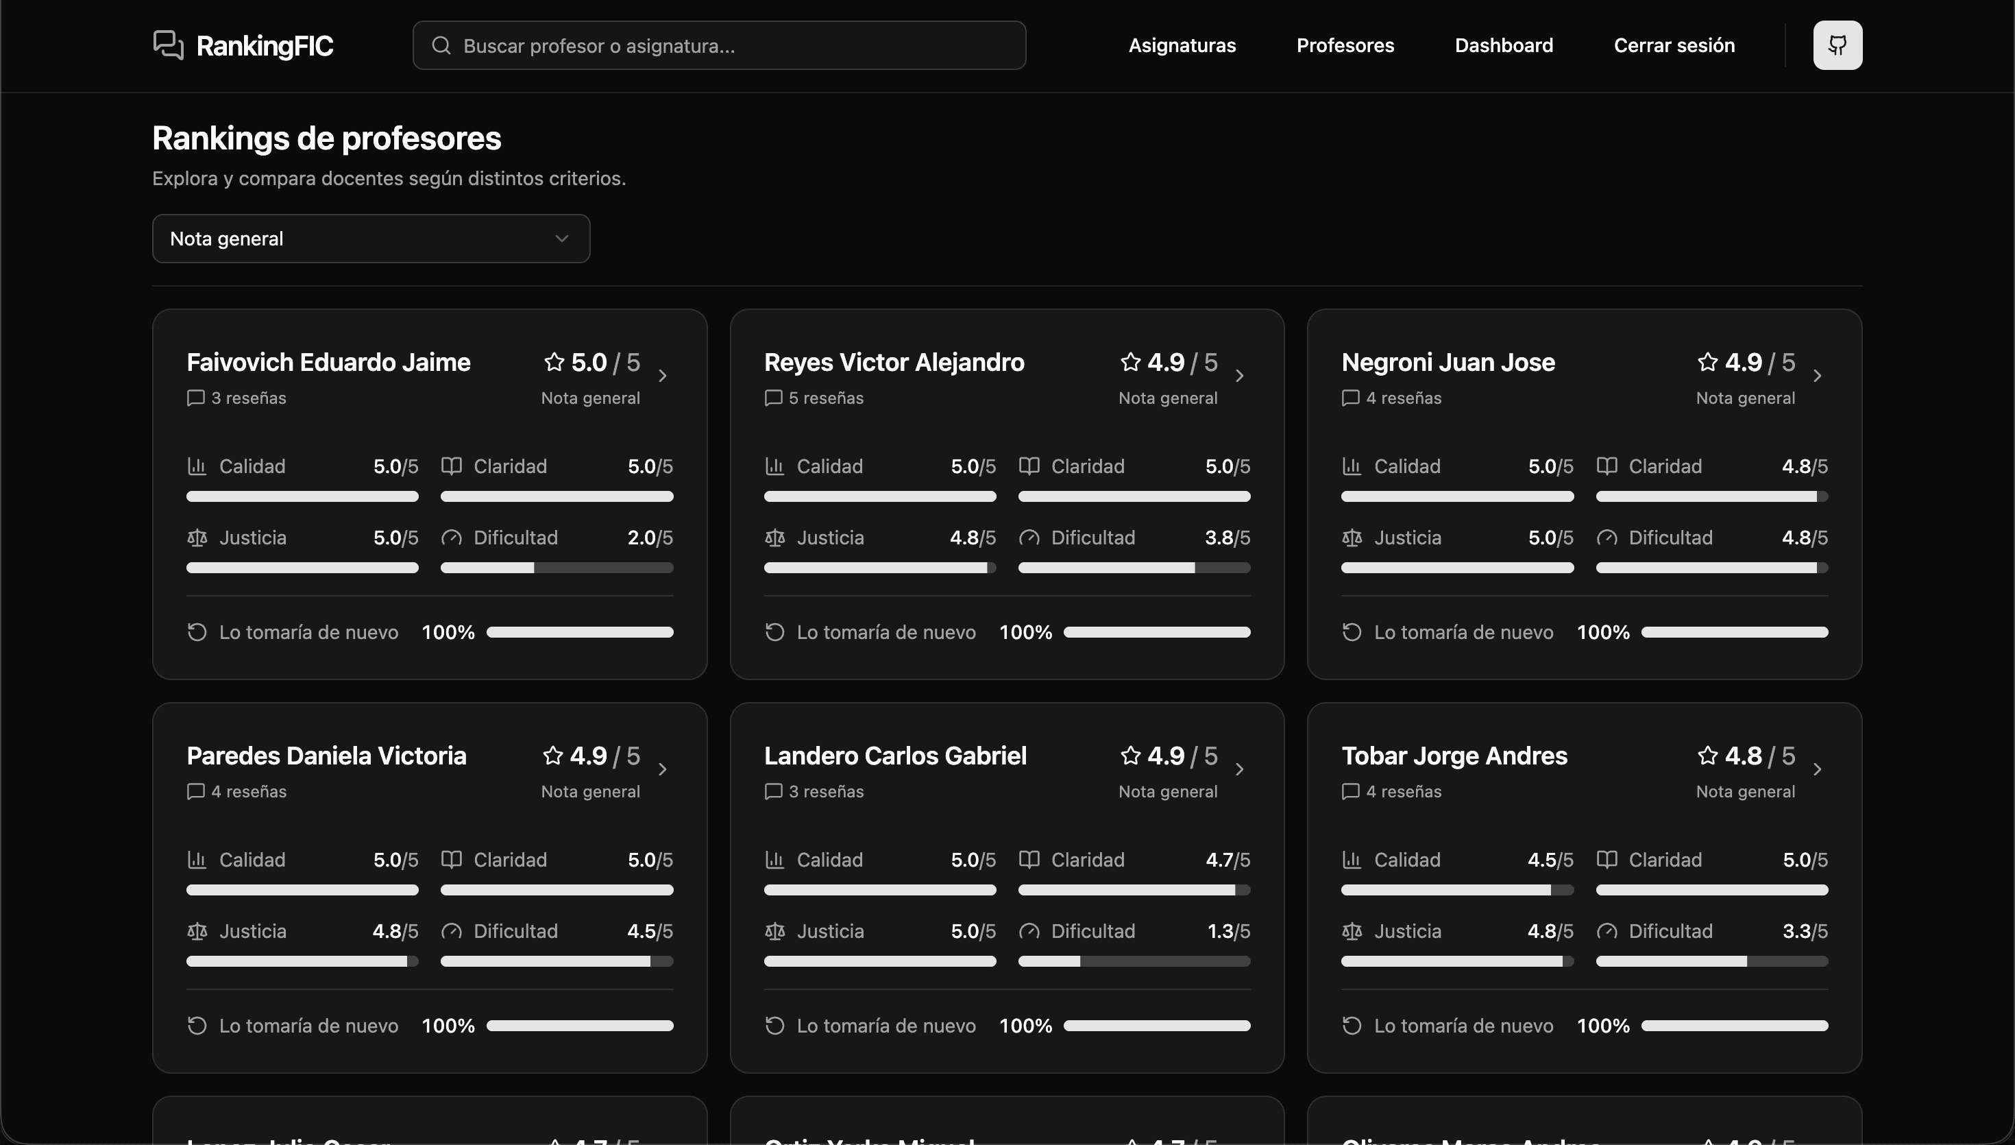This screenshot has width=2015, height=1145.
Task: Click Faivovich's Dificultad 2.0/5 progress bar
Action: pos(557,568)
